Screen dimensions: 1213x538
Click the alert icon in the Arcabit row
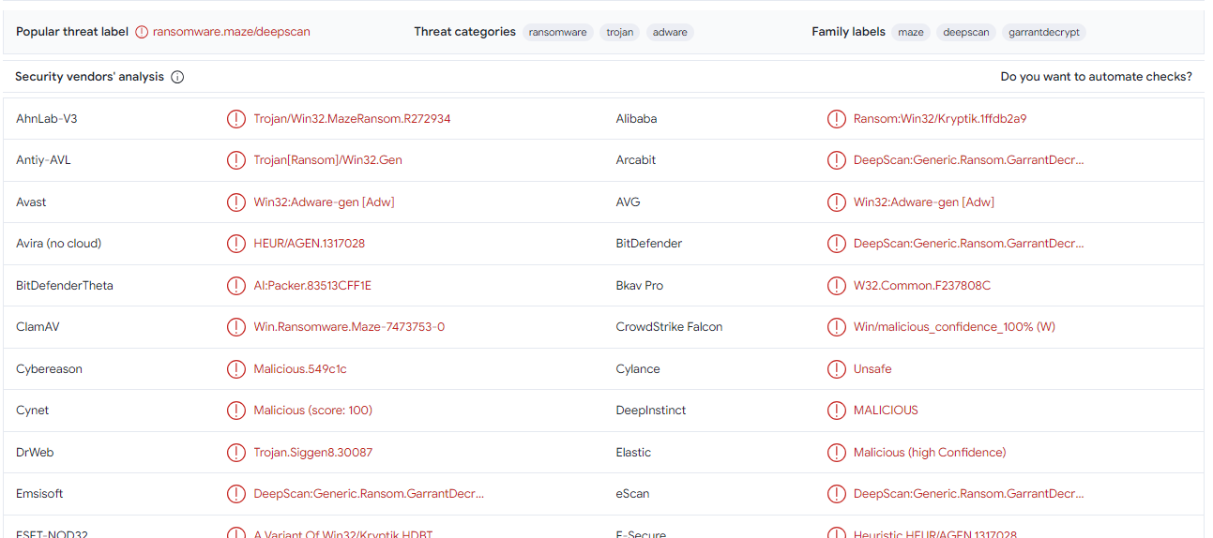(x=836, y=160)
